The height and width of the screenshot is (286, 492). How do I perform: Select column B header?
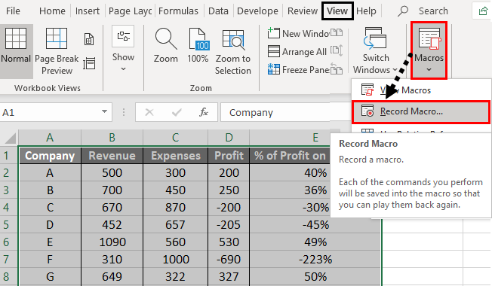[112, 138]
